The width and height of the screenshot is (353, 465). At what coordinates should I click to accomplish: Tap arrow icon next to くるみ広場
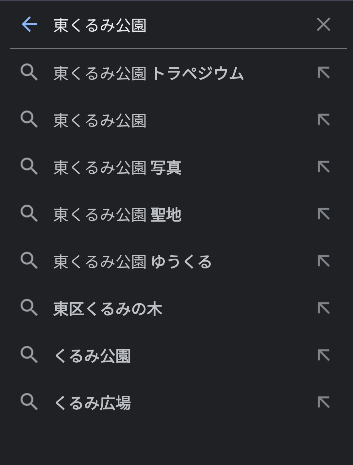[x=324, y=402]
